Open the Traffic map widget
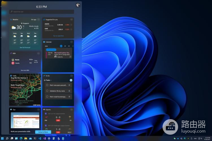Viewport: 212px width, 141px height. 25,90
